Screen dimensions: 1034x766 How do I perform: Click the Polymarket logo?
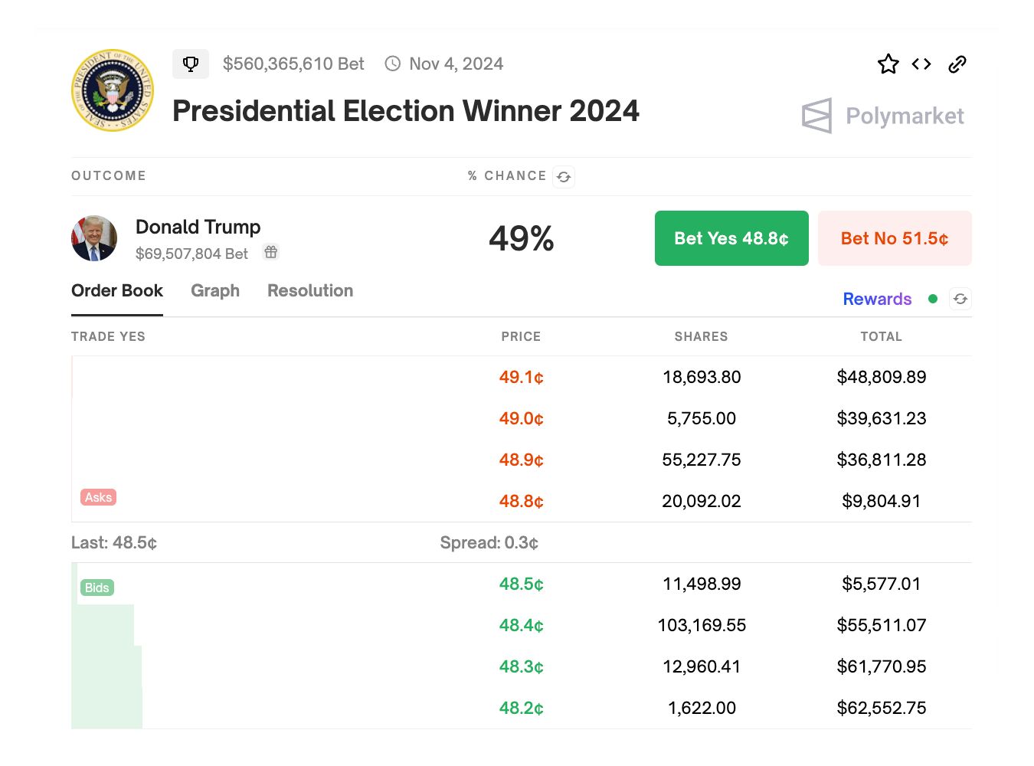coord(882,116)
